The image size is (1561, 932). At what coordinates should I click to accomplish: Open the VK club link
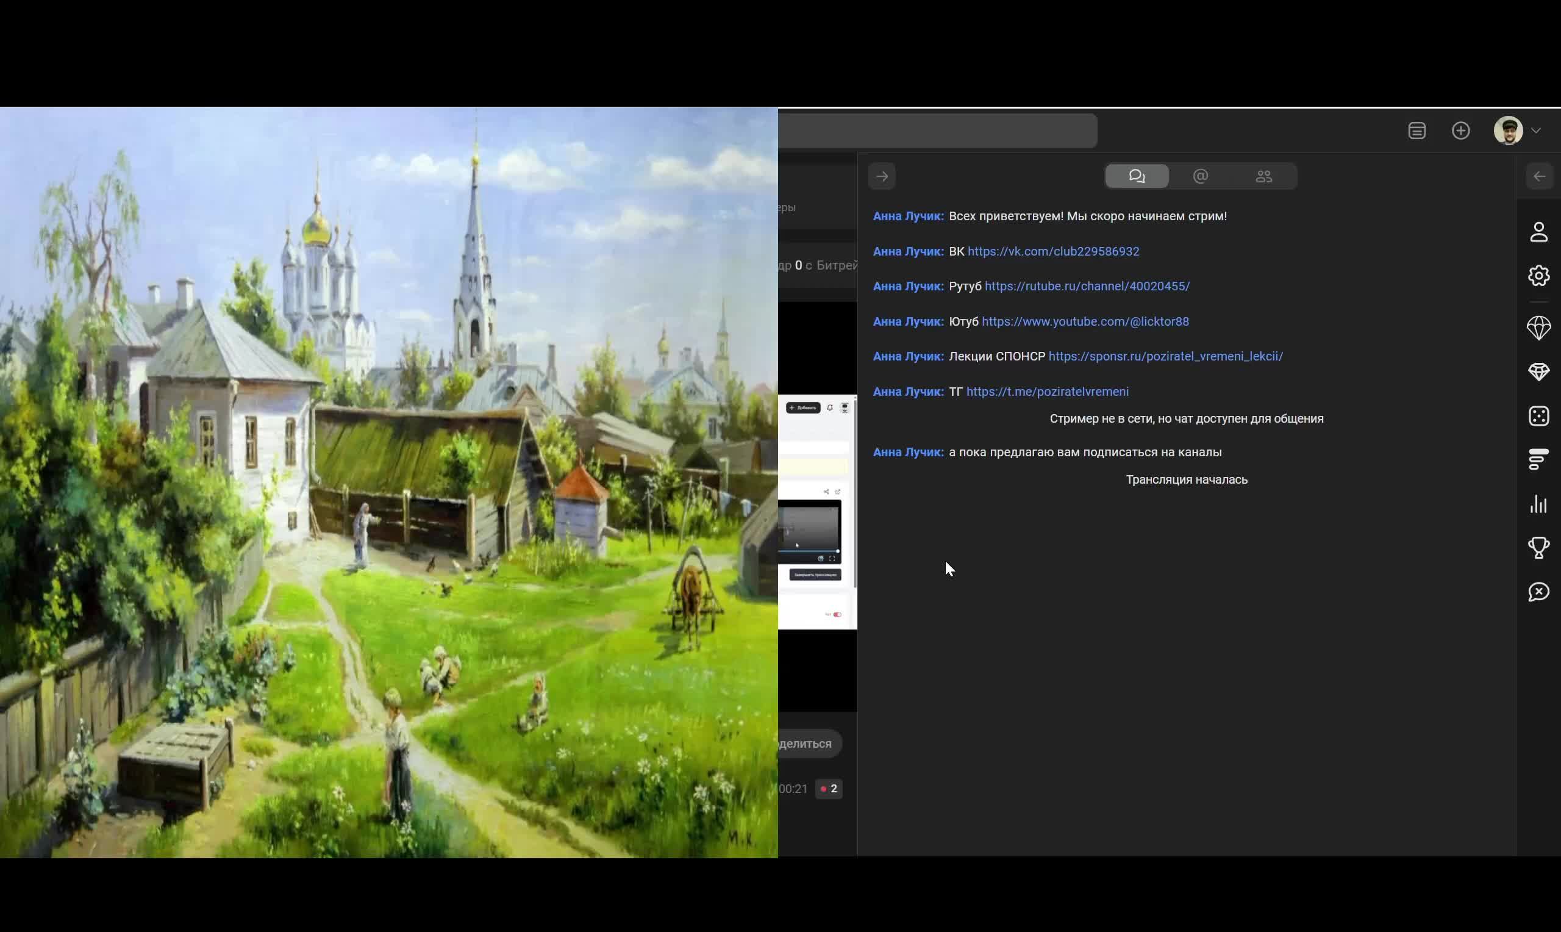pos(1053,251)
